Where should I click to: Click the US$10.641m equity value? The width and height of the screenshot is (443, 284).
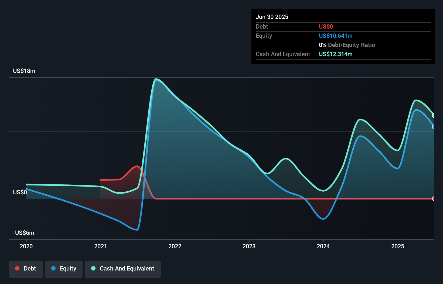pos(336,36)
